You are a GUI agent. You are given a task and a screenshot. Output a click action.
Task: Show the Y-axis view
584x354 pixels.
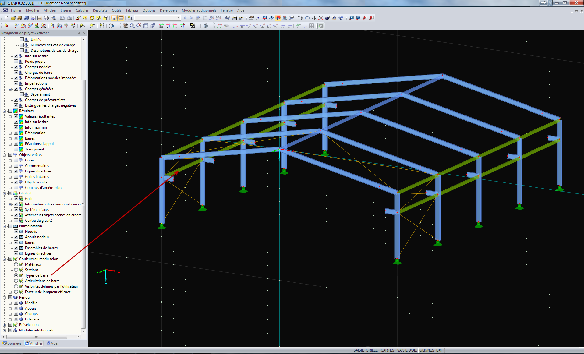point(168,26)
